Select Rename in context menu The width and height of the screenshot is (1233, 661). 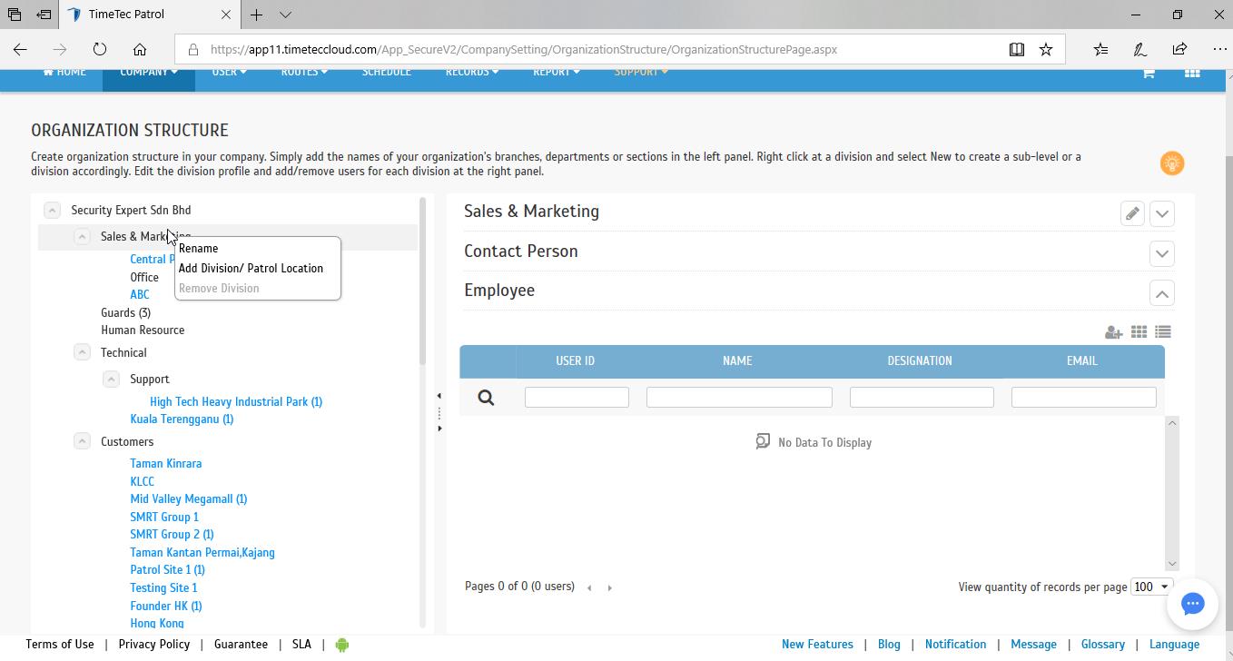(x=198, y=248)
